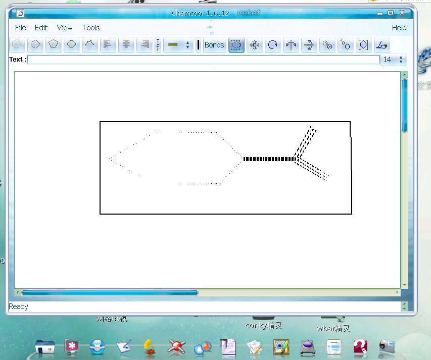Open the web browser globe dock icon
The width and height of the screenshot is (431, 360).
click(98, 346)
